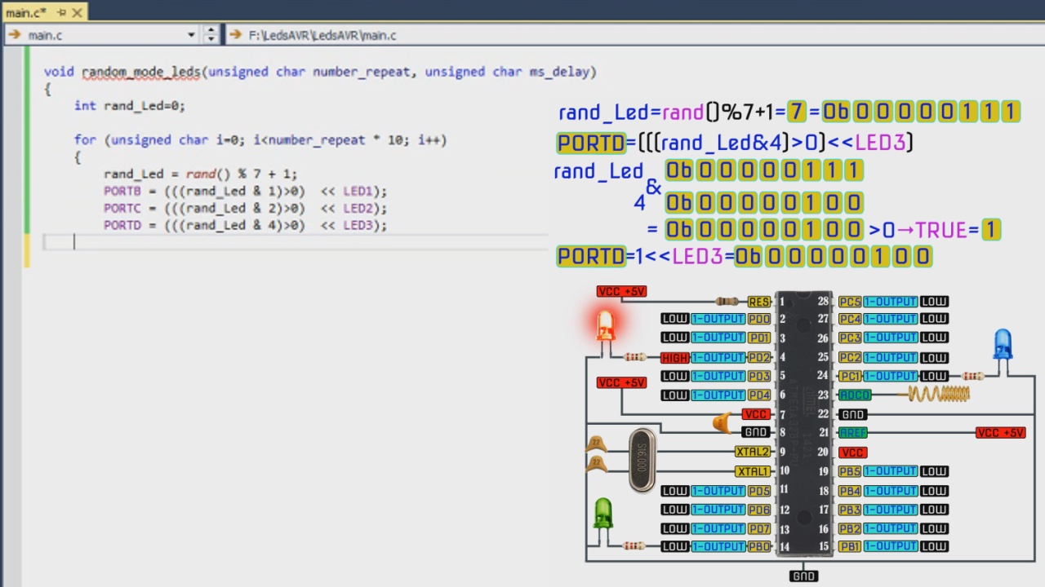Click the up/down stepper beside main.c dropdown
Viewport: 1045px width, 587px height.
tap(211, 35)
